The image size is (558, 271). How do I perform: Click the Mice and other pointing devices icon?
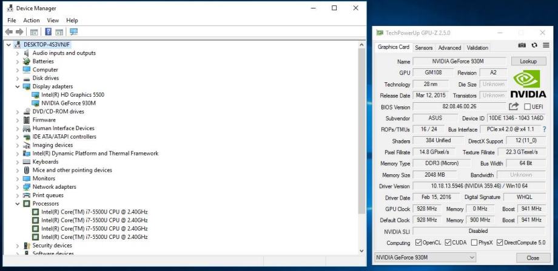[x=27, y=170]
